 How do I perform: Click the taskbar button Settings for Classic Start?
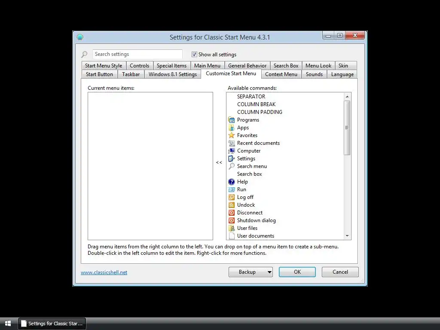point(52,324)
